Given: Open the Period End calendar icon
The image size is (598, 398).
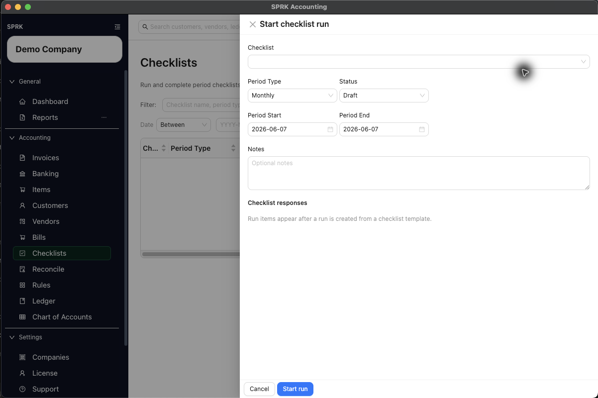Looking at the screenshot, I should 422,129.
